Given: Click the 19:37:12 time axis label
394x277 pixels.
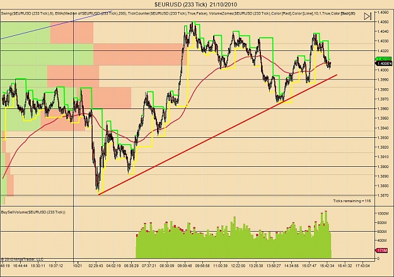Looking at the screenshot, I should tap(55, 266).
